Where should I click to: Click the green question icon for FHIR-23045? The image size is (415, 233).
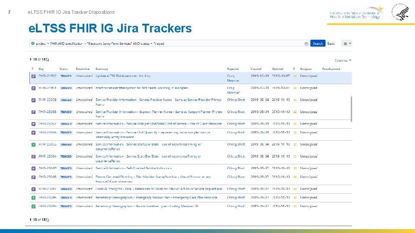pos(33,206)
